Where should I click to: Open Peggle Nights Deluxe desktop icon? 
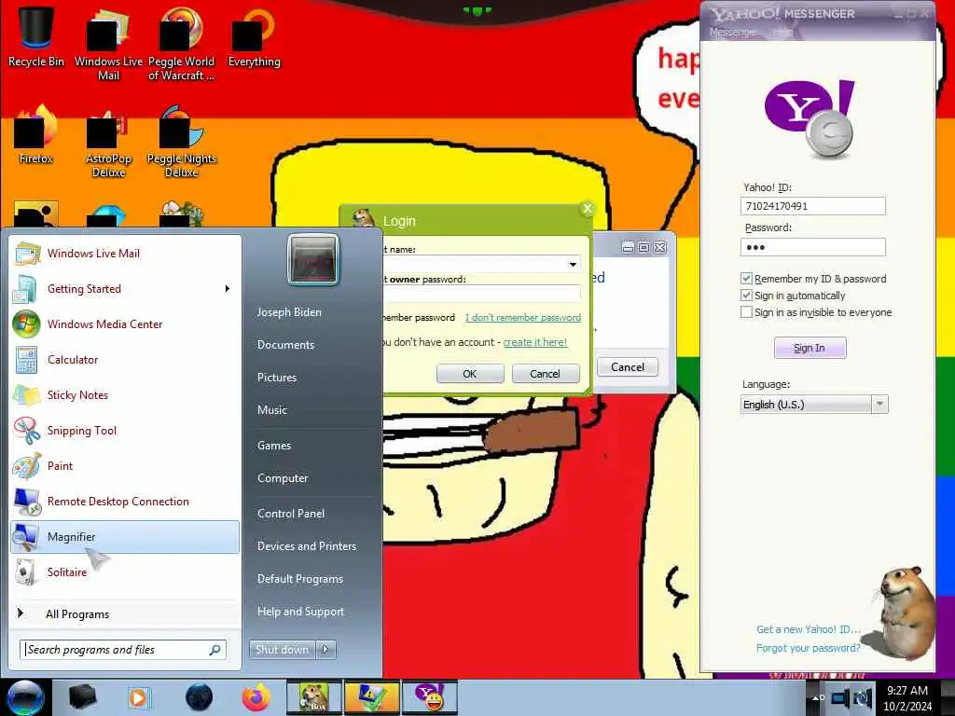point(181,143)
